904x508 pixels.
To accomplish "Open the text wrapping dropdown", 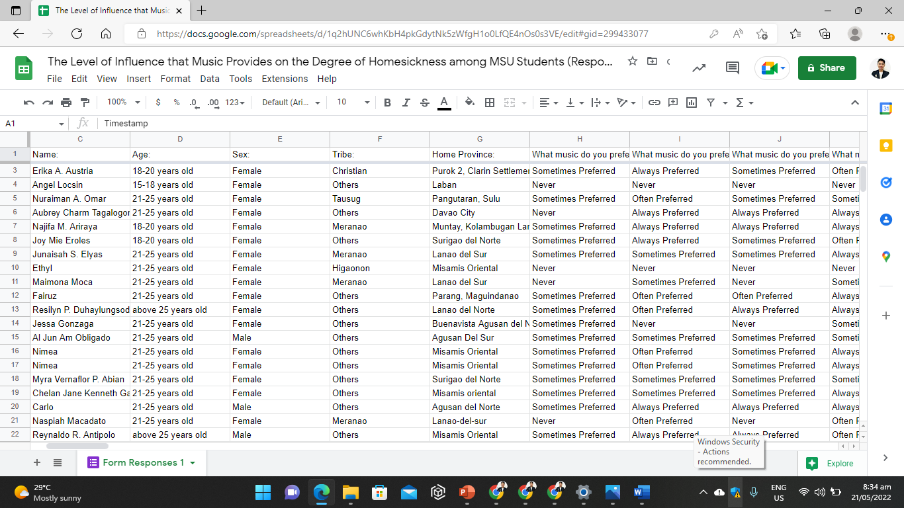I will (600, 103).
